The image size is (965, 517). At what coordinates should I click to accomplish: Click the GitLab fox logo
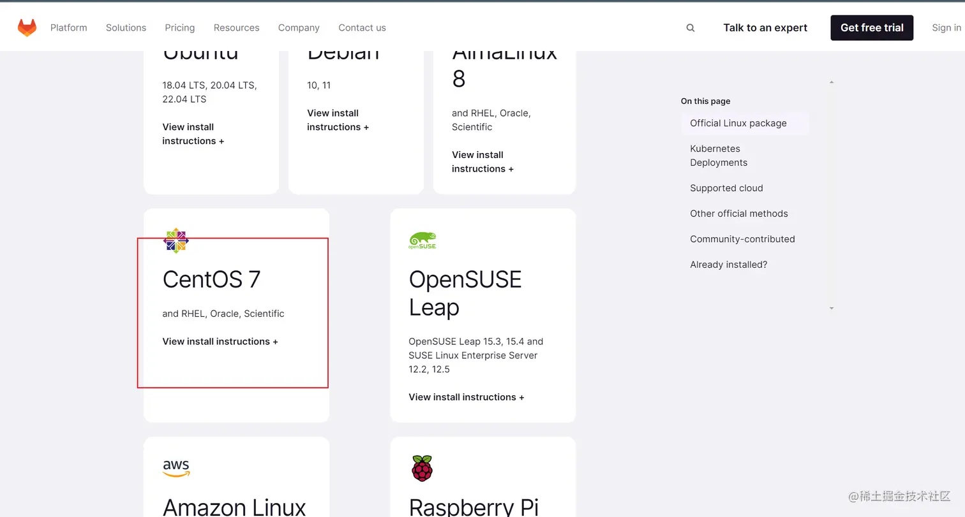tap(27, 27)
